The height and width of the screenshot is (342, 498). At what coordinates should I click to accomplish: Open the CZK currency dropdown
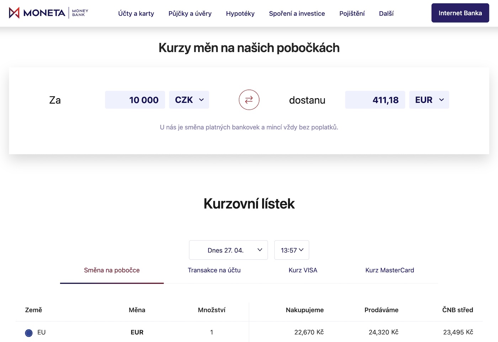coord(189,100)
